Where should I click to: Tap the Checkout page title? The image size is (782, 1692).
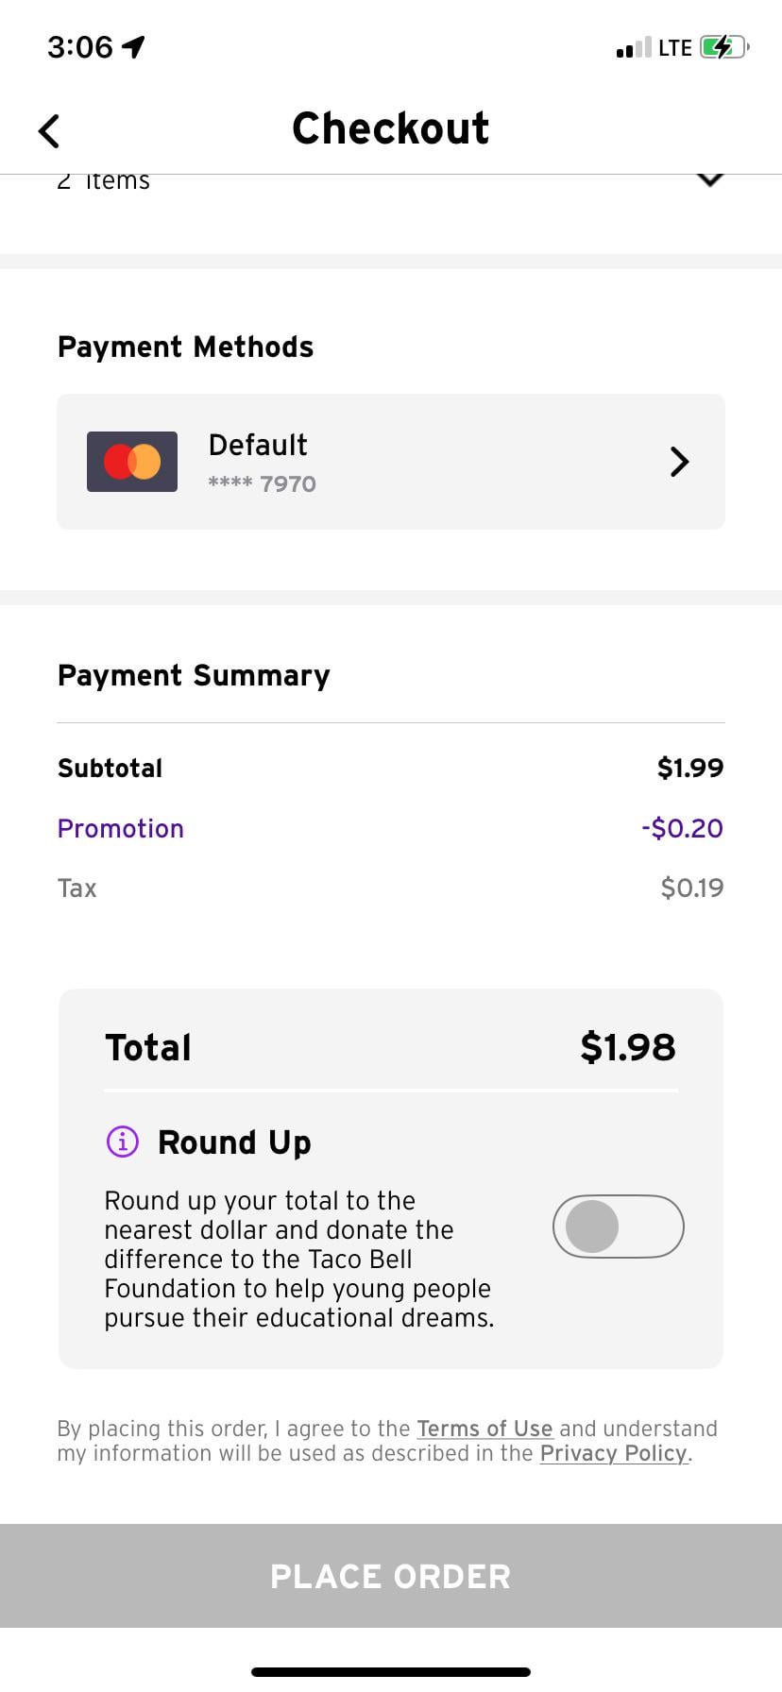coord(391,128)
